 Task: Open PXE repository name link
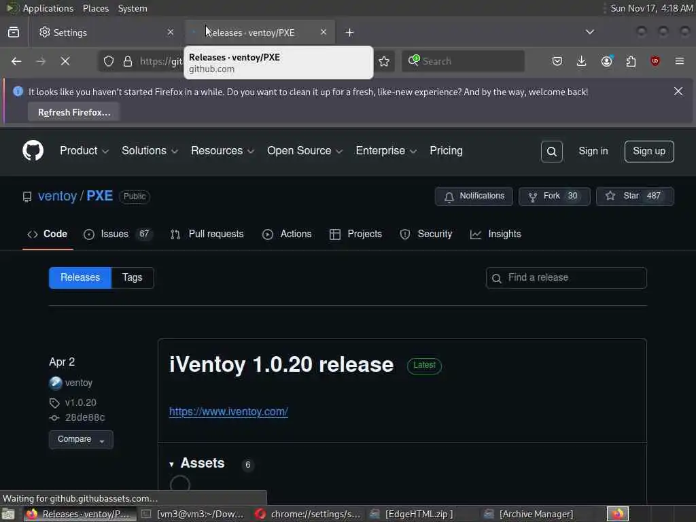coord(99,196)
